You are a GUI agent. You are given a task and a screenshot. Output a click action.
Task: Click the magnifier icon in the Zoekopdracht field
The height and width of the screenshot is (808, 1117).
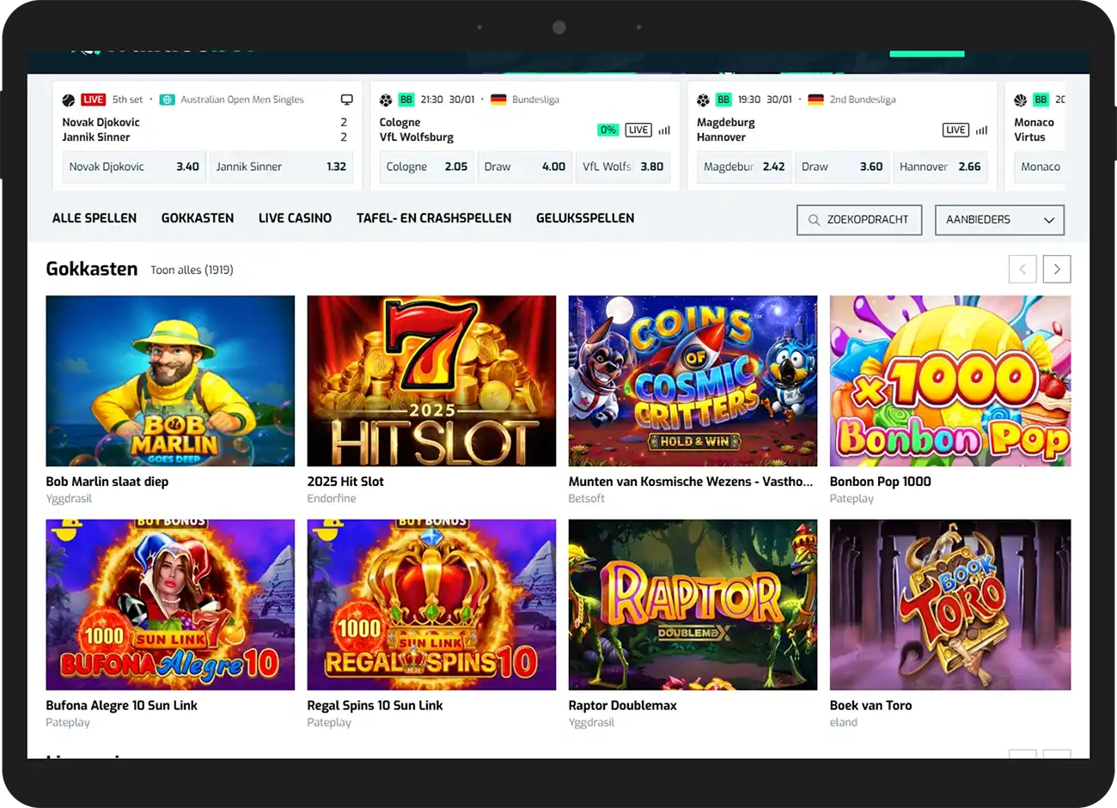814,220
